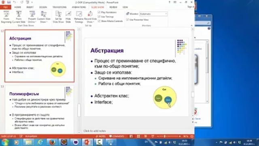259x146 pixels.
Task: Click the PowerPoint Help question mark
Action: pyautogui.click(x=169, y=2)
